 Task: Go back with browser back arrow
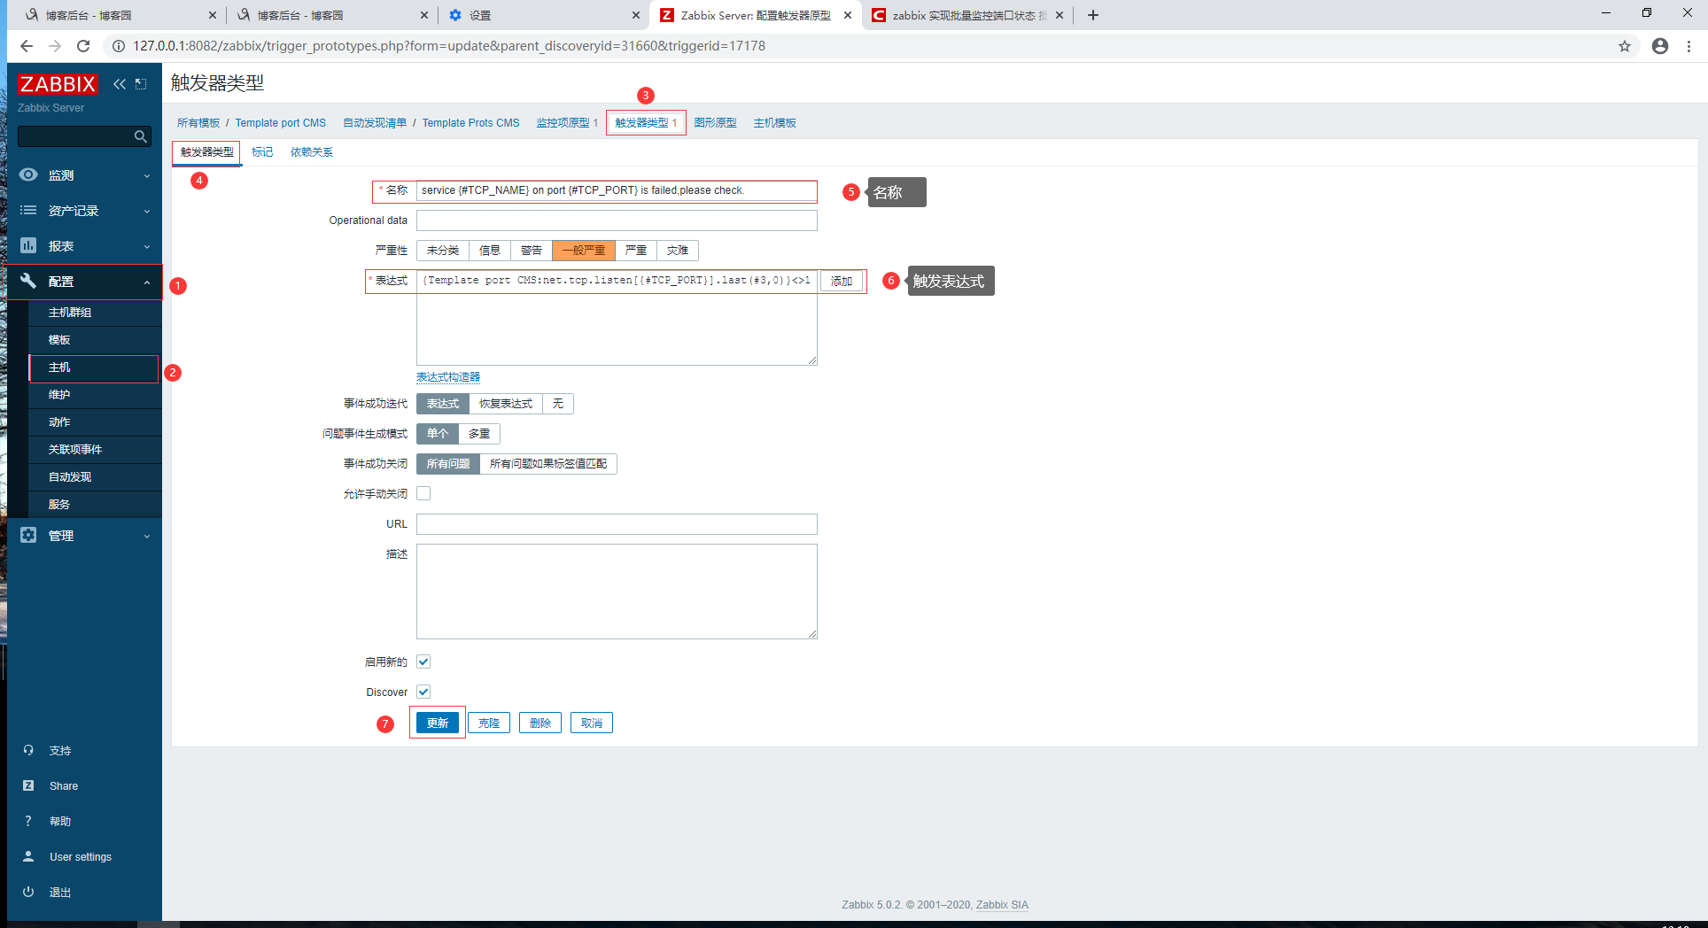27,46
